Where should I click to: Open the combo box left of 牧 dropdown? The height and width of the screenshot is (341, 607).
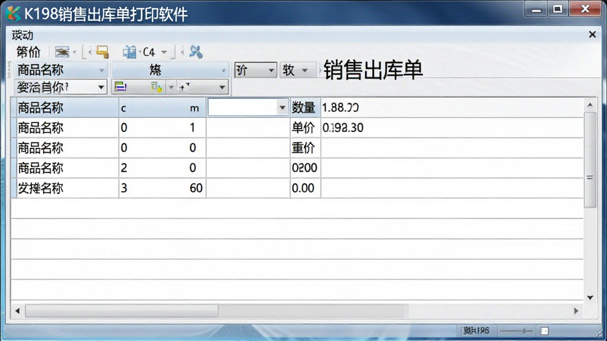click(255, 70)
